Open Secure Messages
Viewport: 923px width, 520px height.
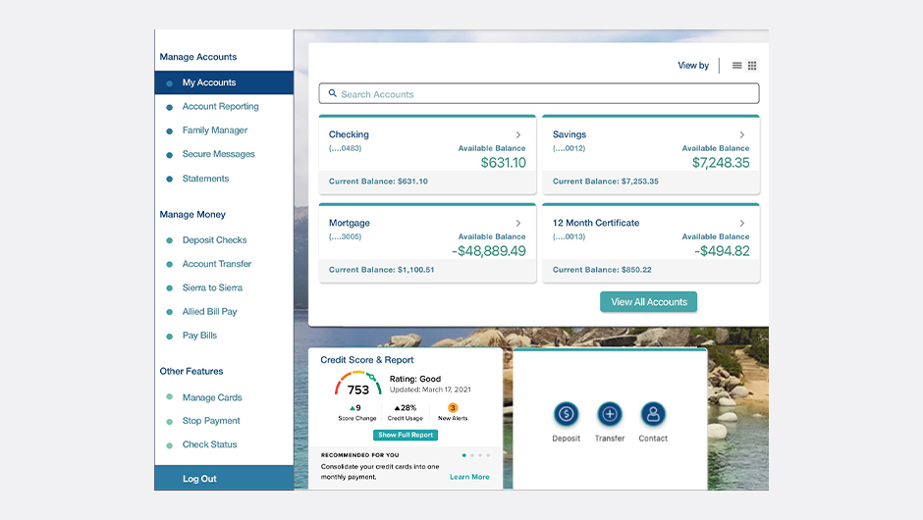coord(218,154)
